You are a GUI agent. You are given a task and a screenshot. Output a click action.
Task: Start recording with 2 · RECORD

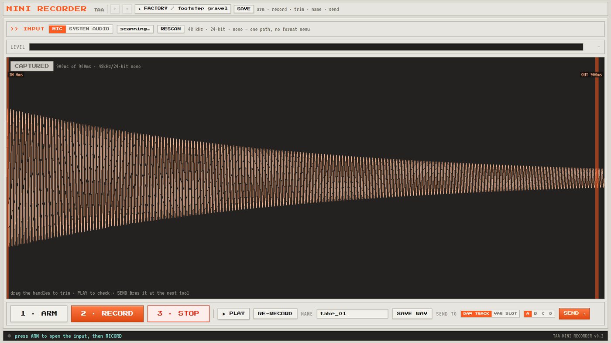click(x=107, y=313)
